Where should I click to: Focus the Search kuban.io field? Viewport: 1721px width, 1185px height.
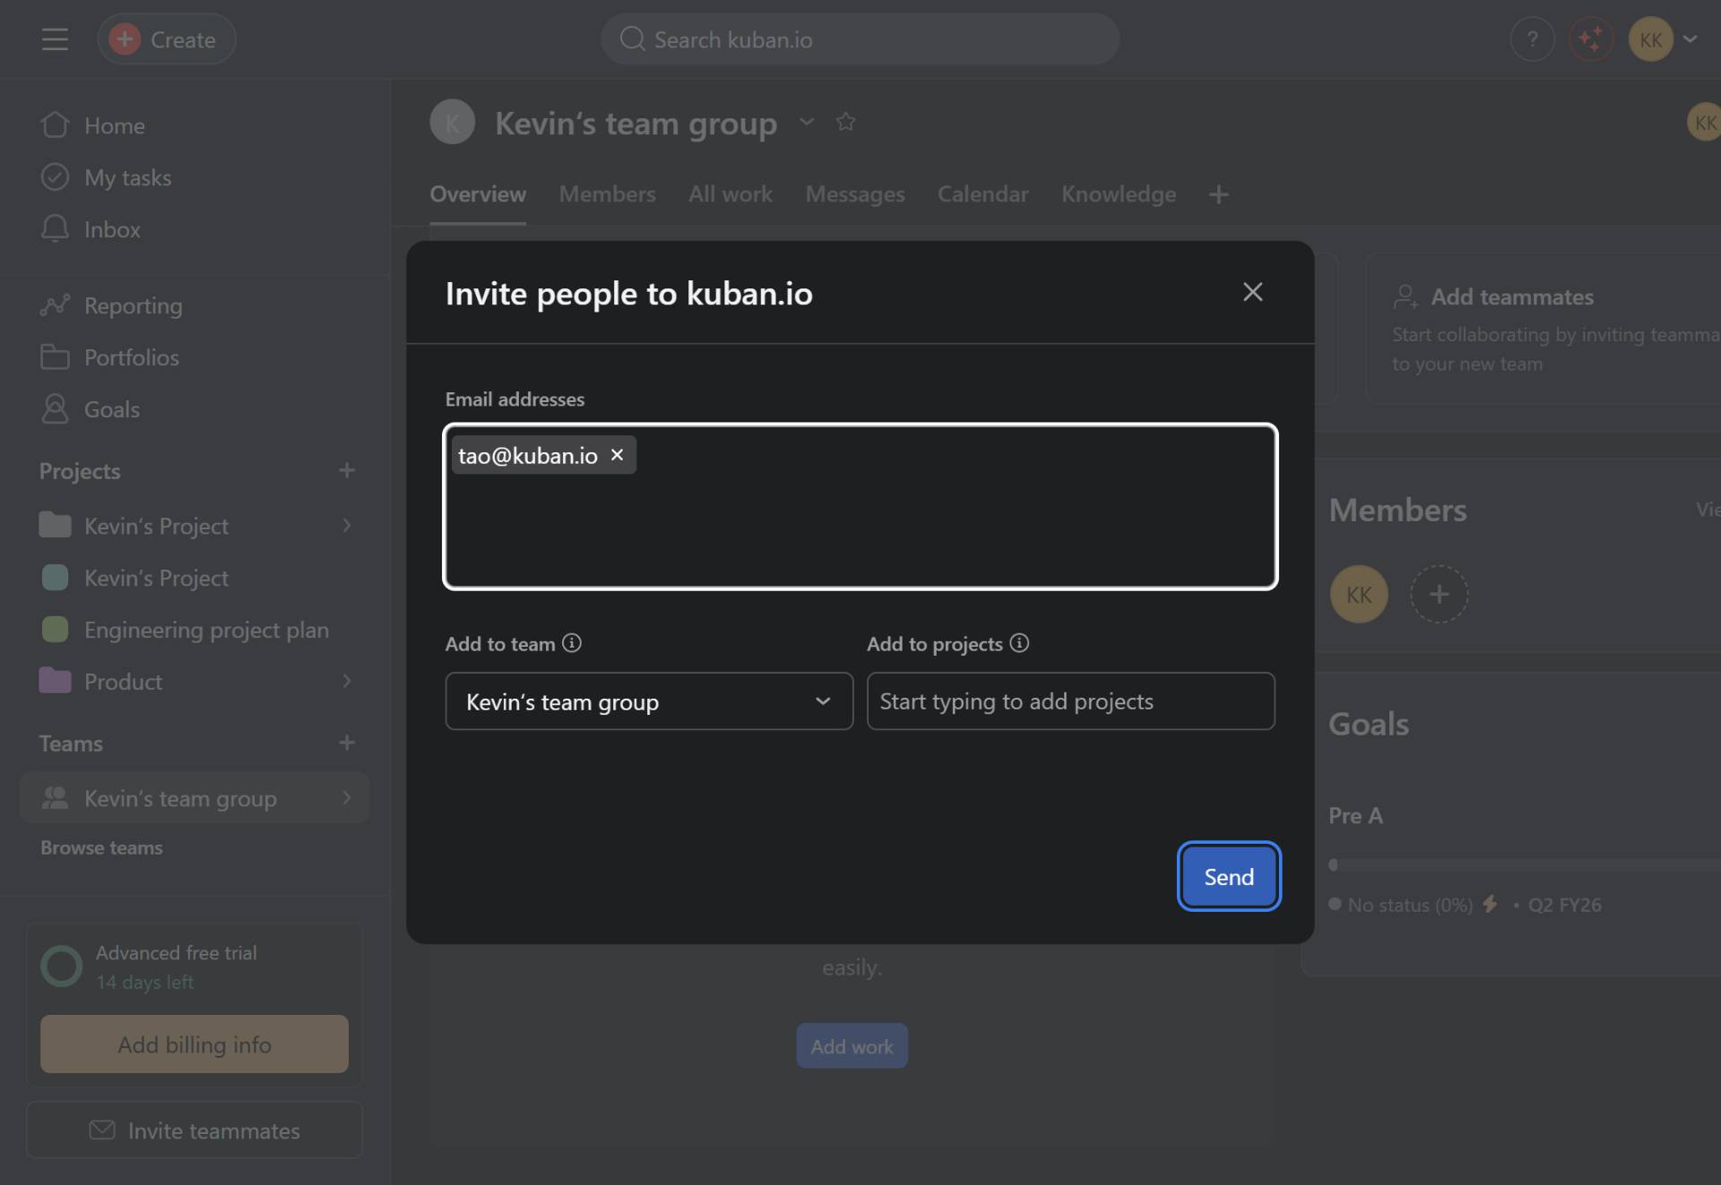pyautogui.click(x=860, y=39)
